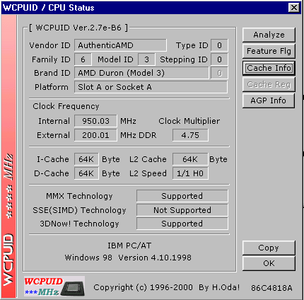The width and height of the screenshot is (304, 300).
Task: Open the Feature Flg dialog
Action: click(269, 51)
